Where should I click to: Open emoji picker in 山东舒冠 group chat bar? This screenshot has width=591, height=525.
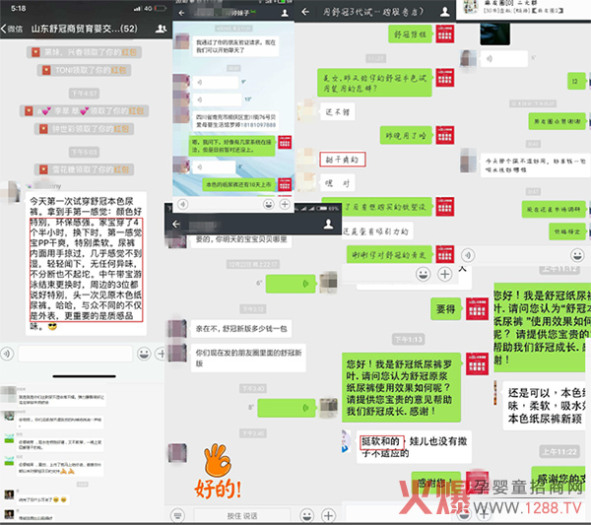[144, 354]
